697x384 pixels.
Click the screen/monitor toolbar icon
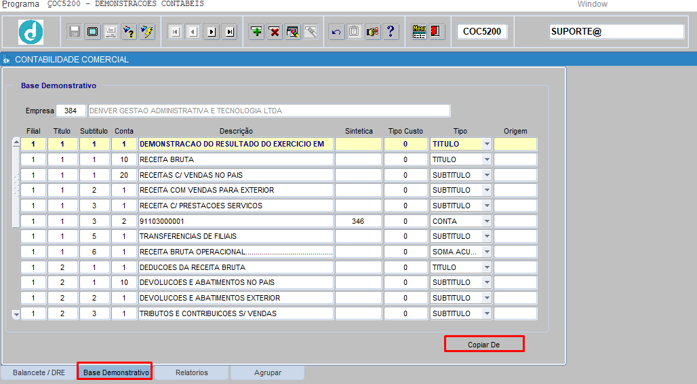pyautogui.click(x=92, y=32)
